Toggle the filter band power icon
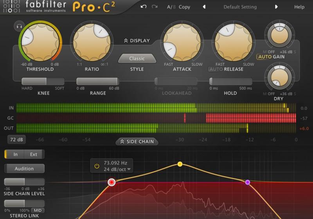The image size is (313, 219). click(97, 166)
